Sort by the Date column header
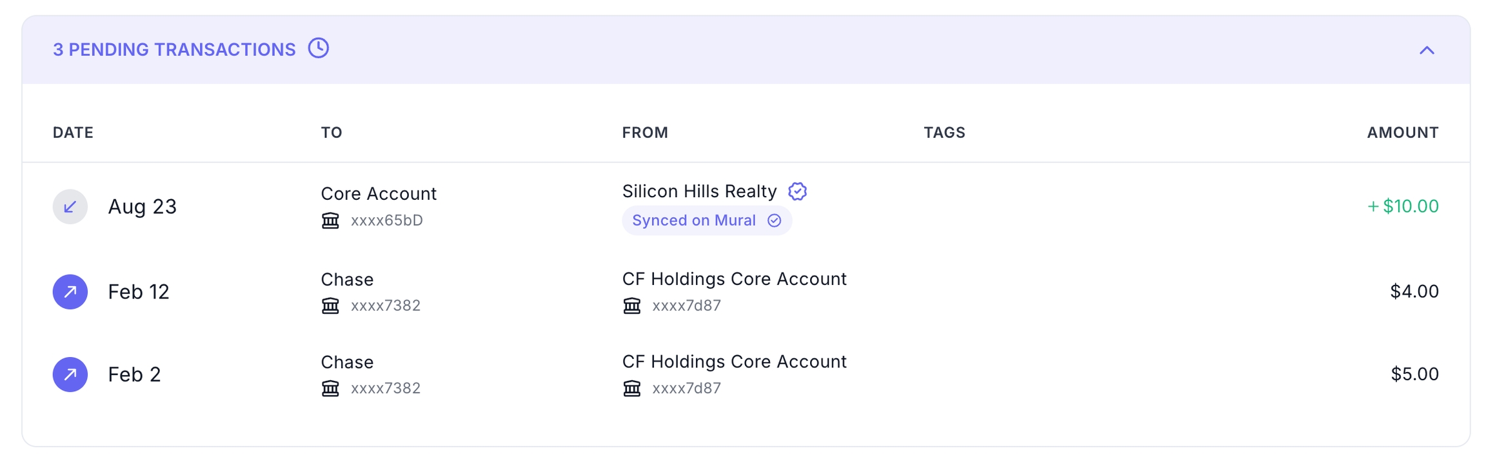 click(73, 133)
